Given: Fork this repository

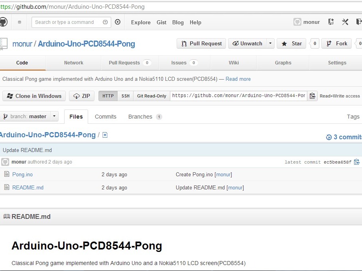Looking at the screenshot, I should [x=336, y=43].
